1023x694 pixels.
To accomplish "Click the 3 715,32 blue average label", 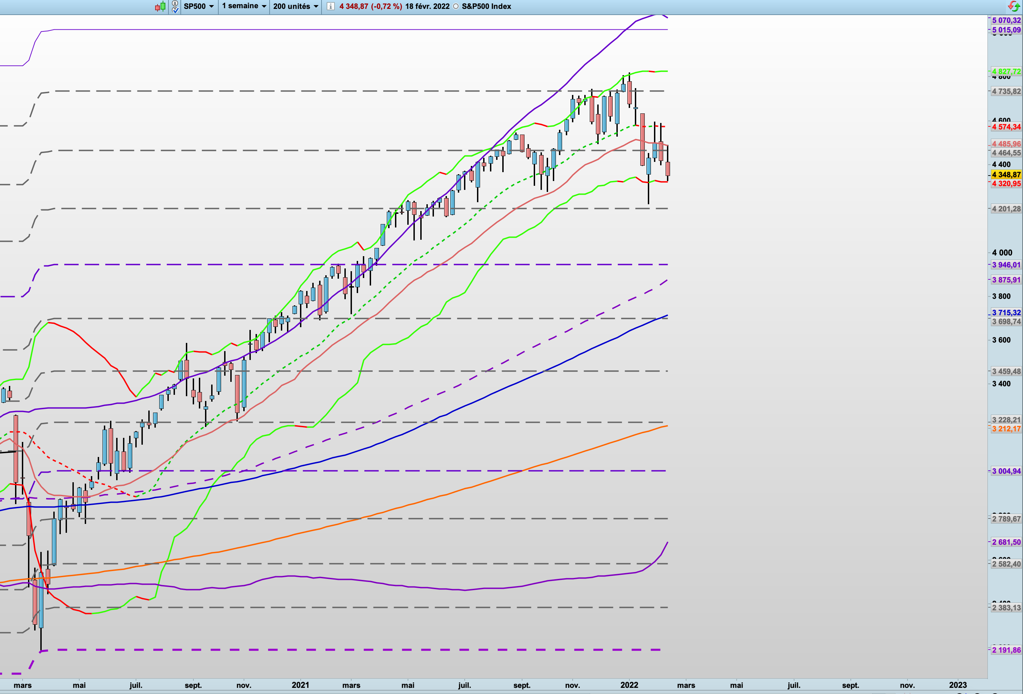I will point(1006,313).
